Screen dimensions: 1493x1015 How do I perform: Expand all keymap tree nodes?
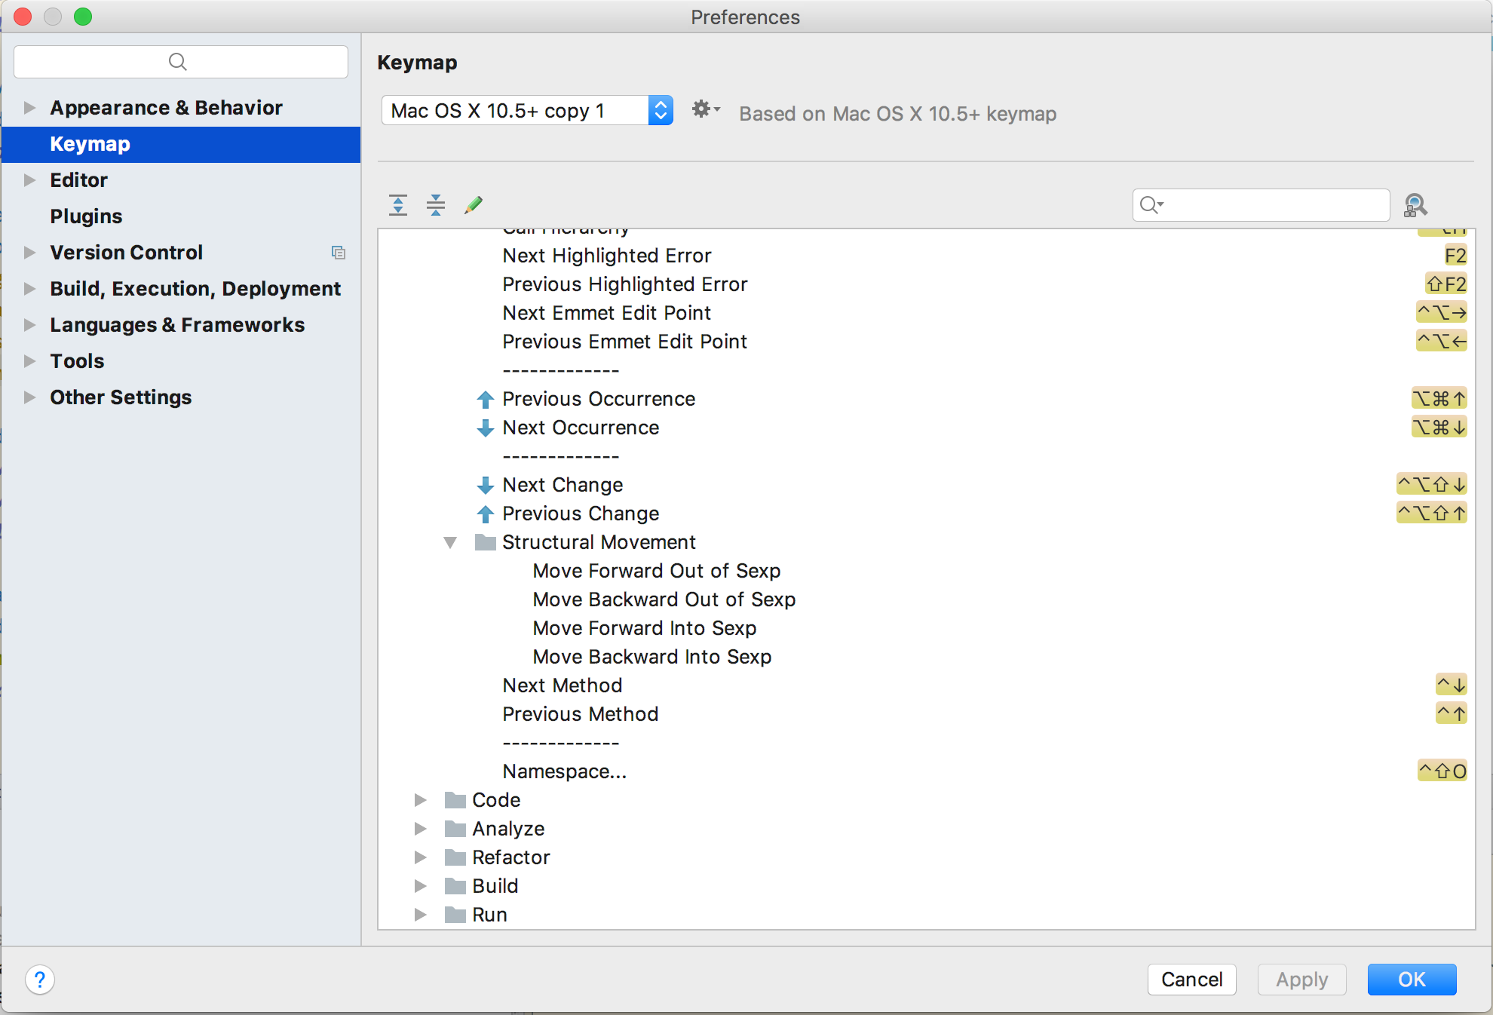(x=398, y=204)
